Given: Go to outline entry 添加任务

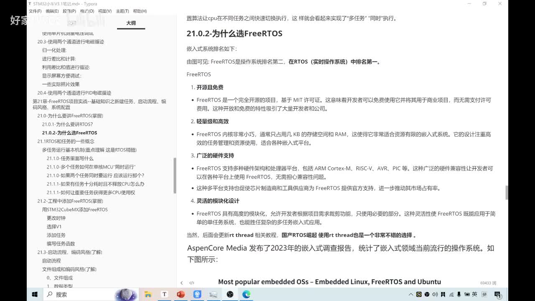Looking at the screenshot, I should [x=56, y=235].
